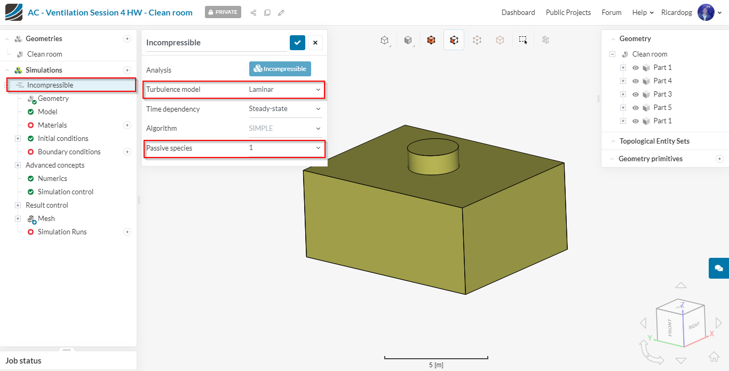
Task: Click the share project icon
Action: [x=253, y=12]
